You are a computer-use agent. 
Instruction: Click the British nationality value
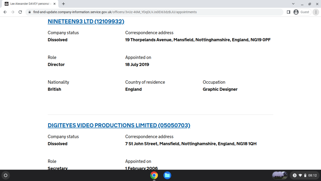click(55, 89)
